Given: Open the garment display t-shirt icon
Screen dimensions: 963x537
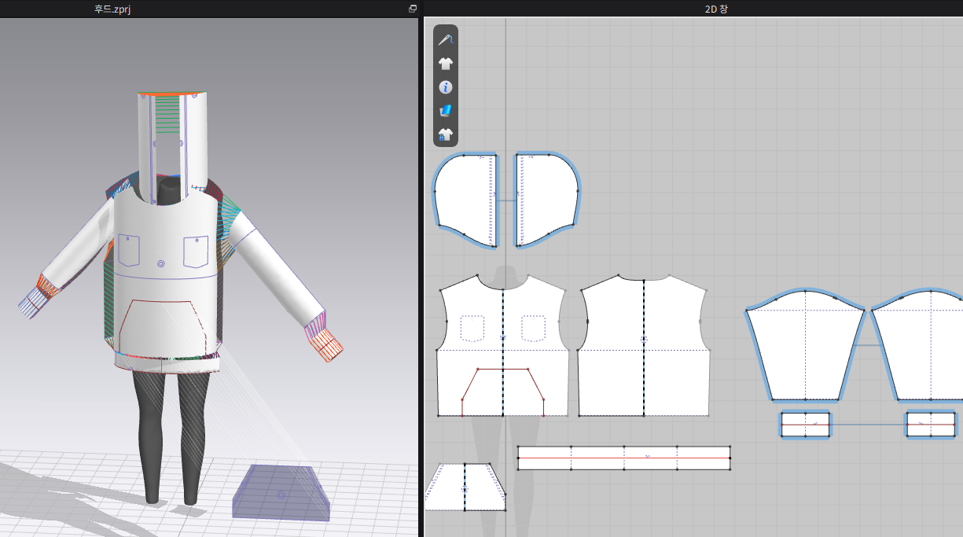Looking at the screenshot, I should (x=446, y=64).
